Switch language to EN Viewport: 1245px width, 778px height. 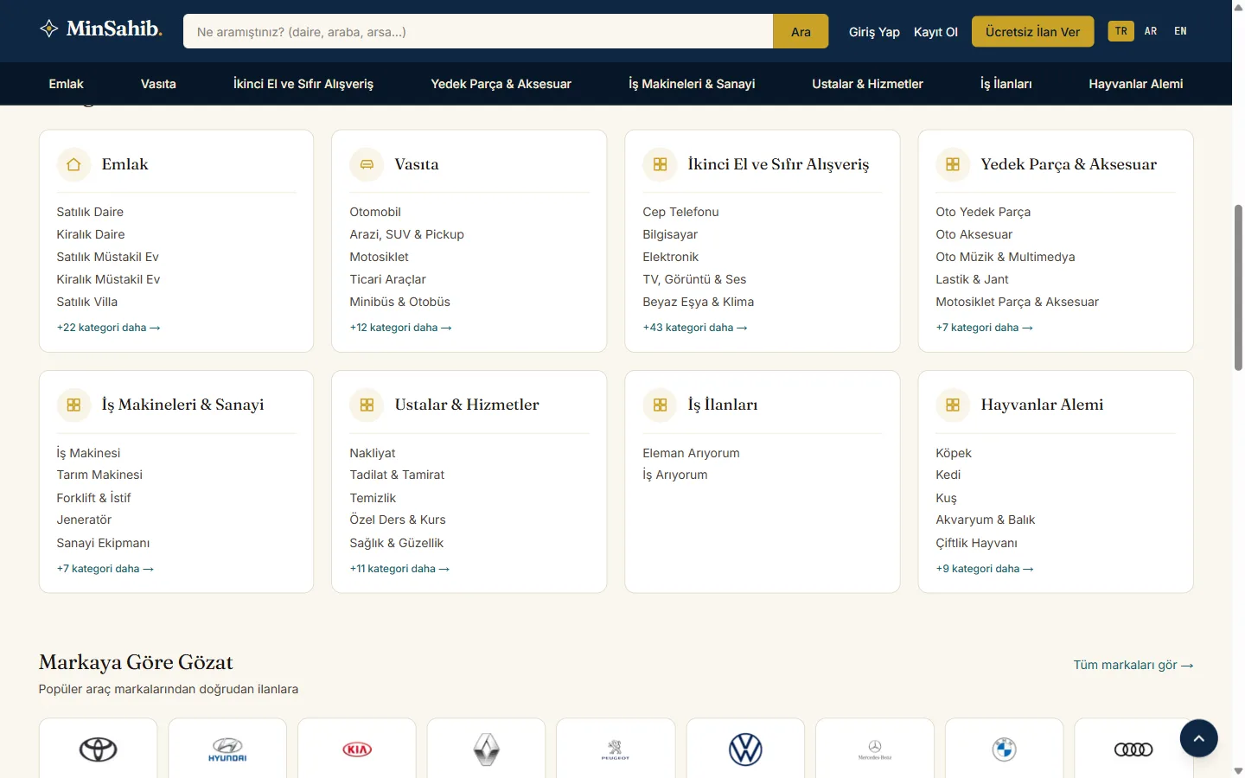(1180, 31)
